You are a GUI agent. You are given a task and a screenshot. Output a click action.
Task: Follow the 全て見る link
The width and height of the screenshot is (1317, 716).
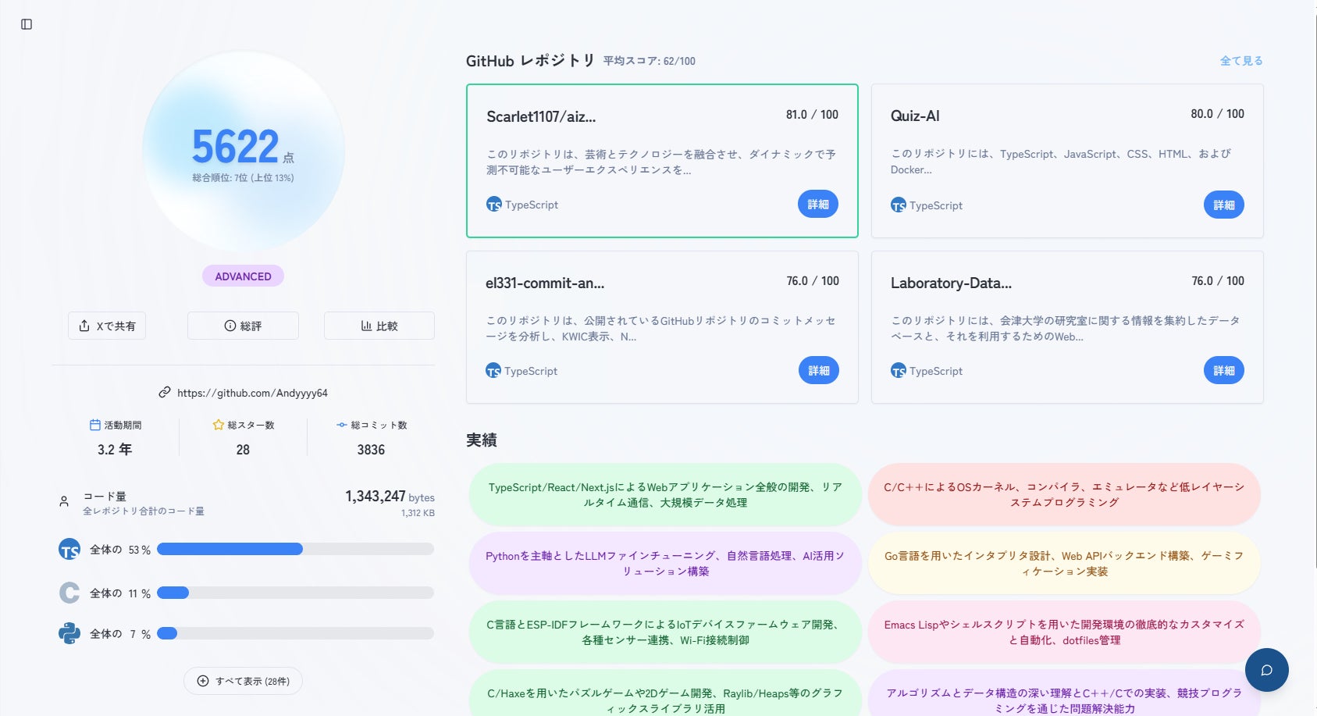pyautogui.click(x=1241, y=61)
